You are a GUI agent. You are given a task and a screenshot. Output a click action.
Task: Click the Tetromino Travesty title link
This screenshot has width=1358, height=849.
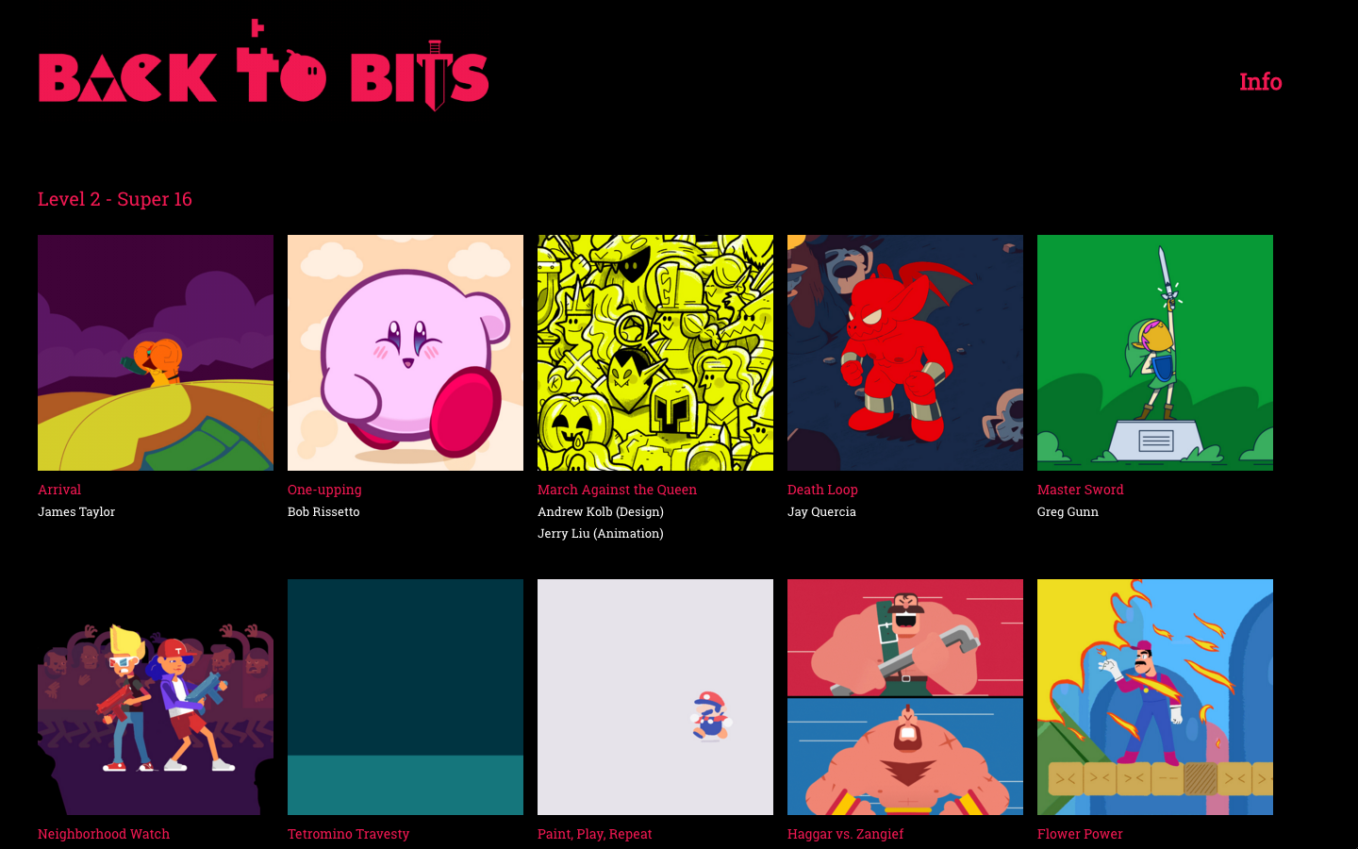[348, 834]
